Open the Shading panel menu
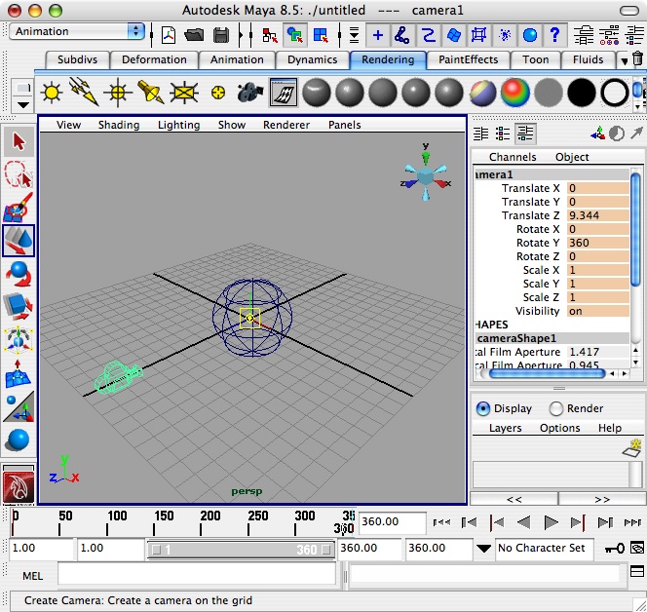647x612 pixels. [x=118, y=125]
